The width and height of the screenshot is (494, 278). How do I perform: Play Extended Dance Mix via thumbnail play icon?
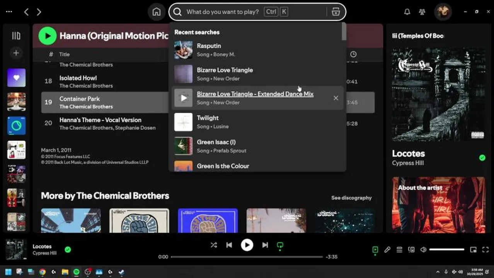184,98
